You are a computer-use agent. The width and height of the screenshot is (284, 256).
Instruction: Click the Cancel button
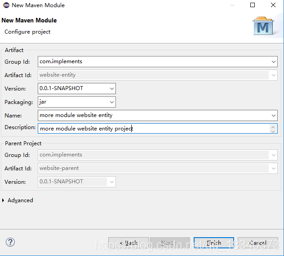click(258, 243)
